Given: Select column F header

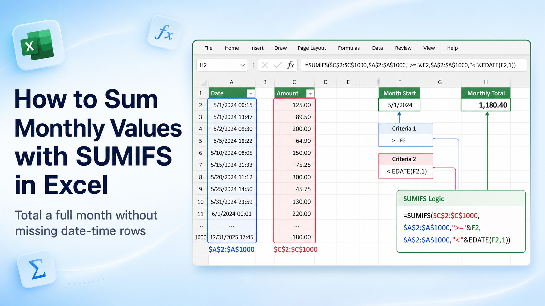Looking at the screenshot, I should tap(399, 82).
